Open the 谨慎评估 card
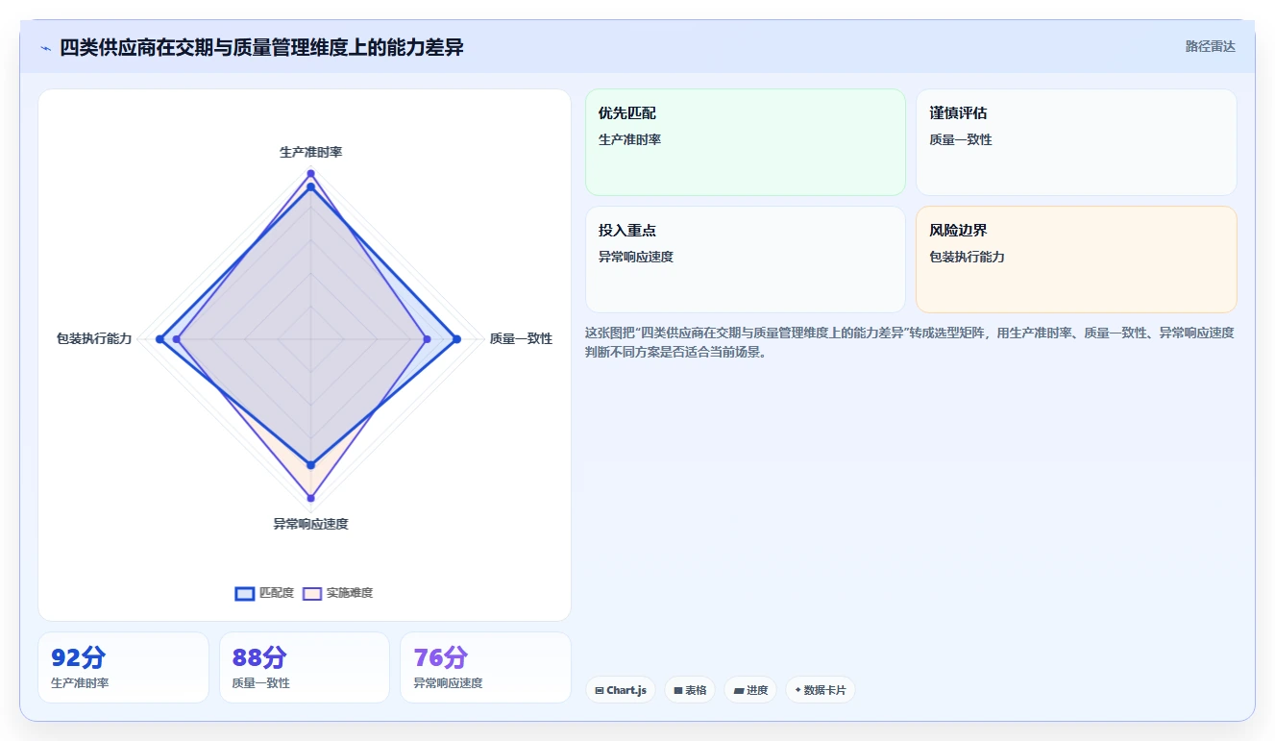Viewport: 1275px width, 741px height. (x=1076, y=142)
